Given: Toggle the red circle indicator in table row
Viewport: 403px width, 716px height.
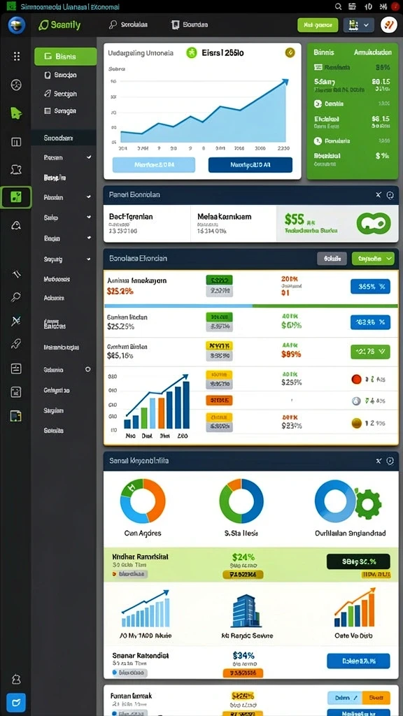Looking at the screenshot, I should pos(356,379).
